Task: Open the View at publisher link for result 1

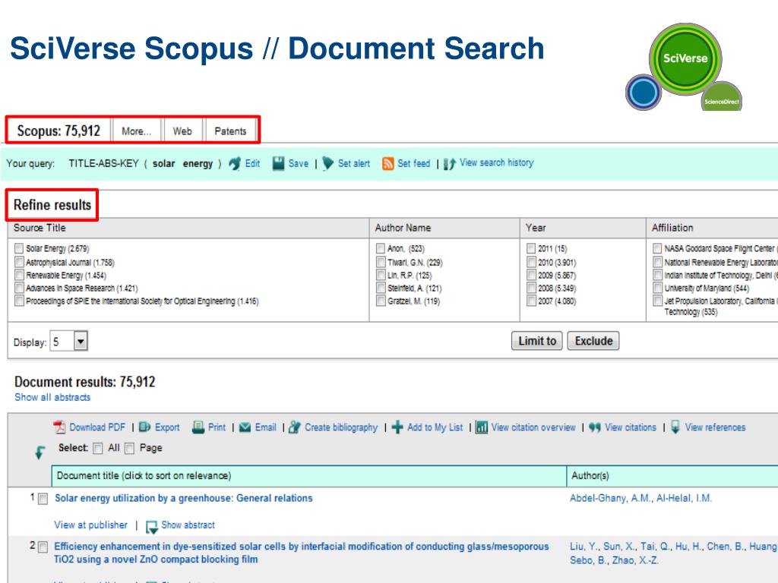Action: tap(91, 525)
